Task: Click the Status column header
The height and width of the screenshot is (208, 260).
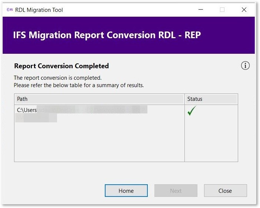Action: pos(211,99)
